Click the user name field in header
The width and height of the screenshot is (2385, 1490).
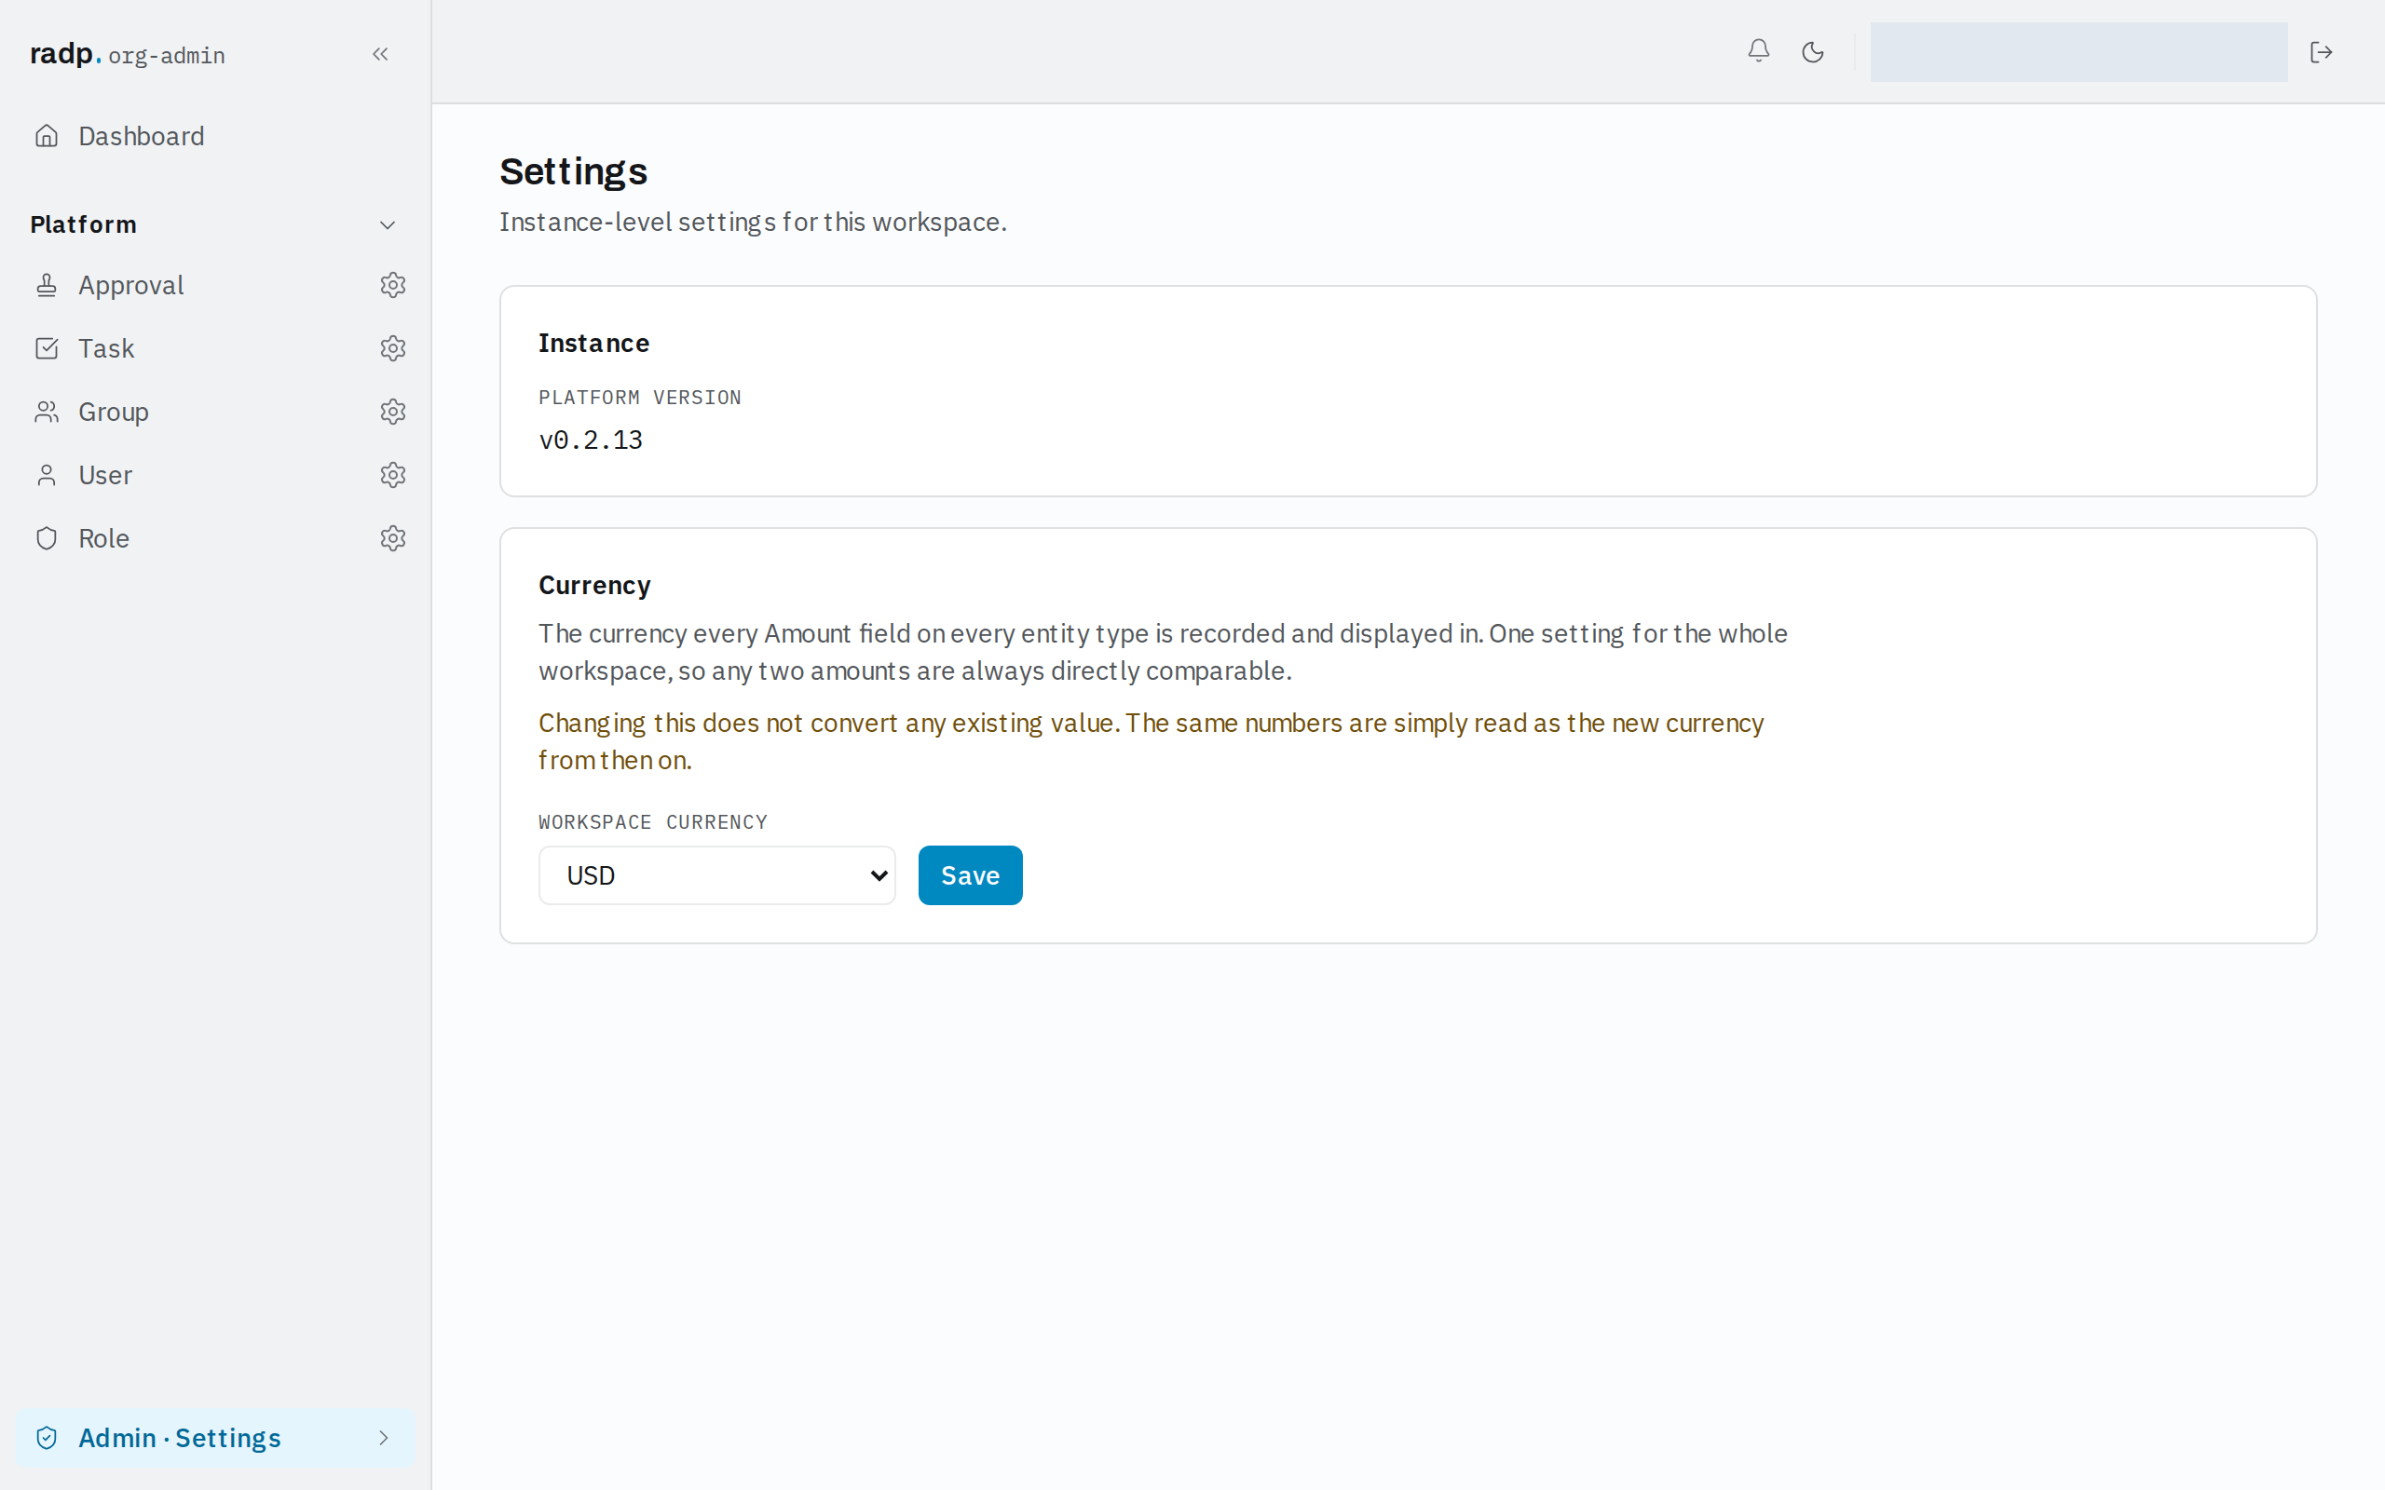click(x=2078, y=52)
